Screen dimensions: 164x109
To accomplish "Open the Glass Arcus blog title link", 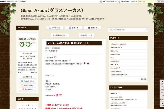I will point(52,10).
